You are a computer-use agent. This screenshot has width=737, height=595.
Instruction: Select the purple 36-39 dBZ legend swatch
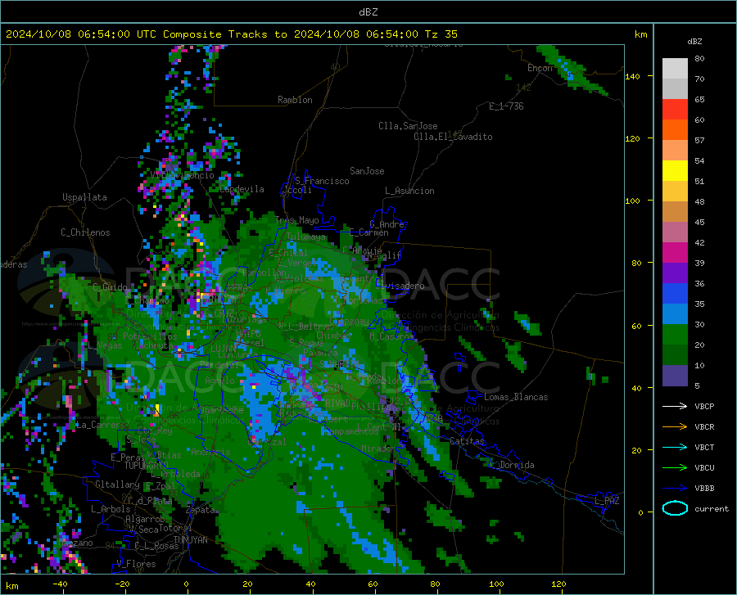coord(675,273)
